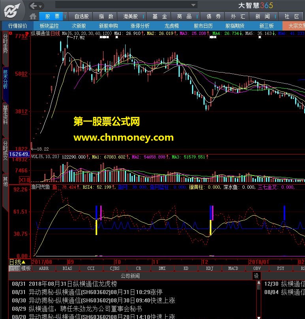This screenshot has height=319, width=305.
Task: Click the 2018/01 date marker on timeline
Action: (259, 262)
